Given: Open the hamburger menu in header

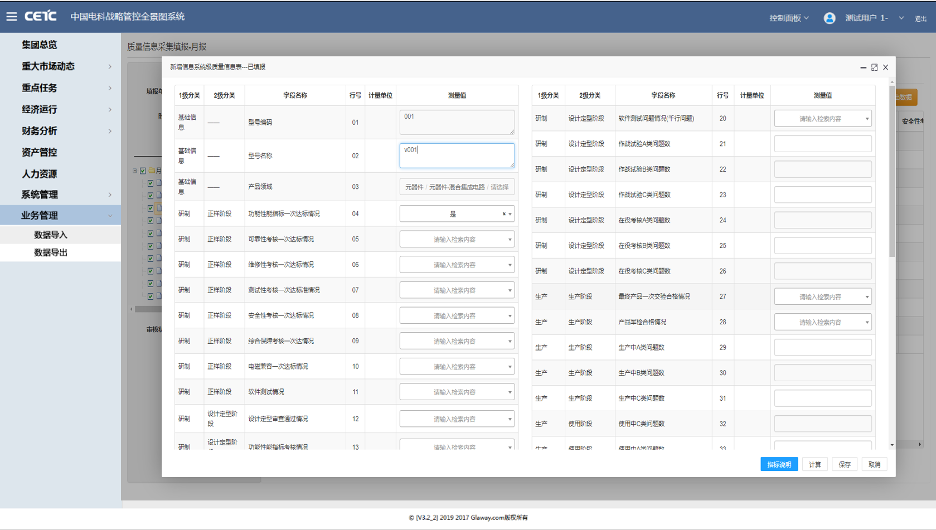Looking at the screenshot, I should click(12, 17).
